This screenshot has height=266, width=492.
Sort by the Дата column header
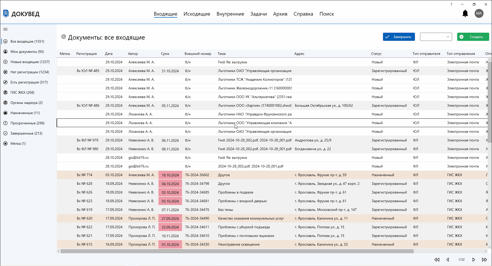click(x=109, y=54)
